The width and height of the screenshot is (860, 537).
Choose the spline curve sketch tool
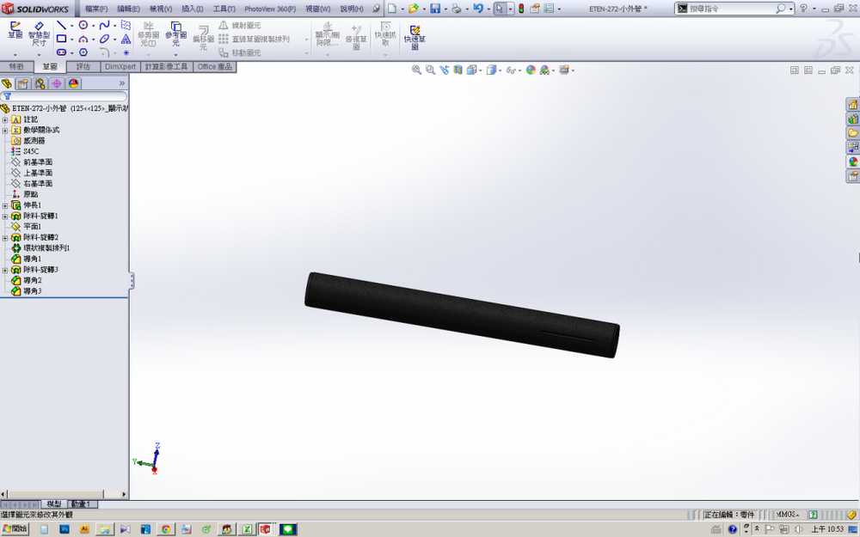pos(104,26)
